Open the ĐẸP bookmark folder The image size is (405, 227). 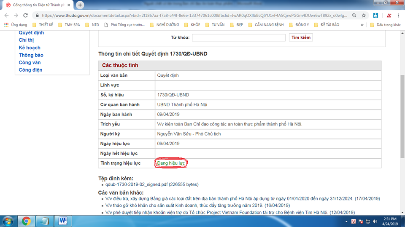[236, 25]
